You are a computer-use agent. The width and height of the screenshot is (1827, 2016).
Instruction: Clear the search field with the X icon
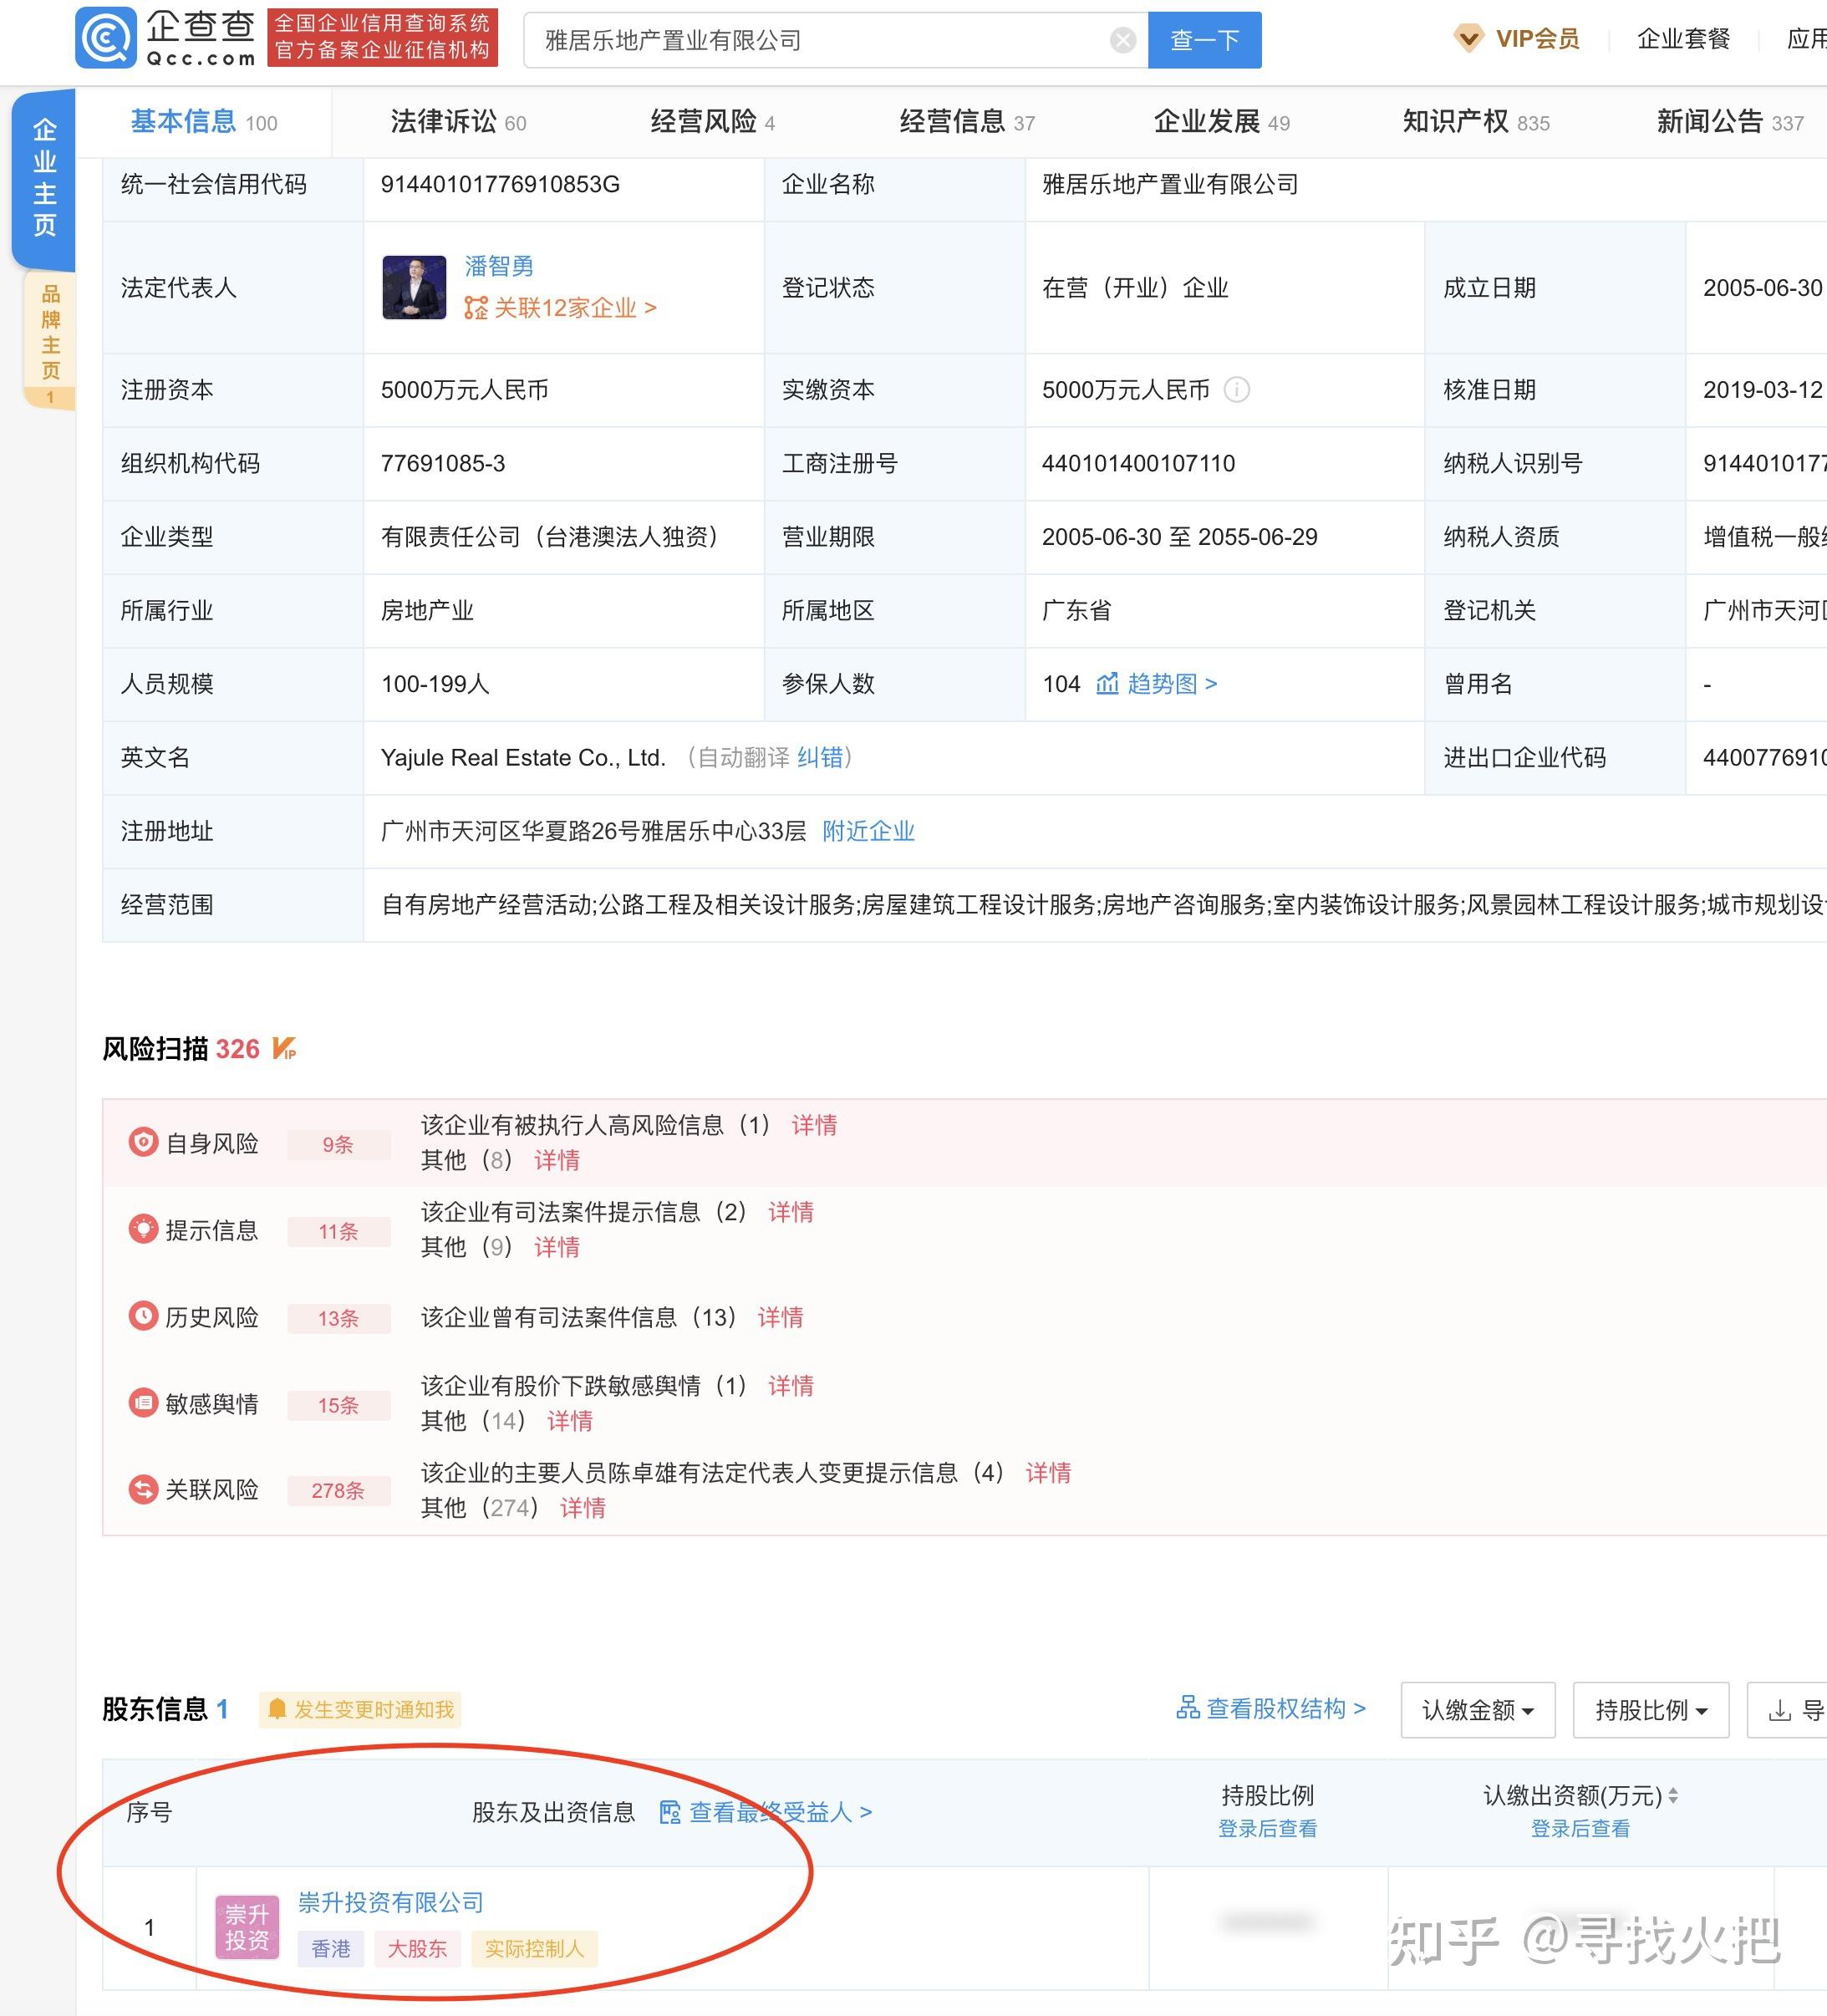click(x=1123, y=40)
